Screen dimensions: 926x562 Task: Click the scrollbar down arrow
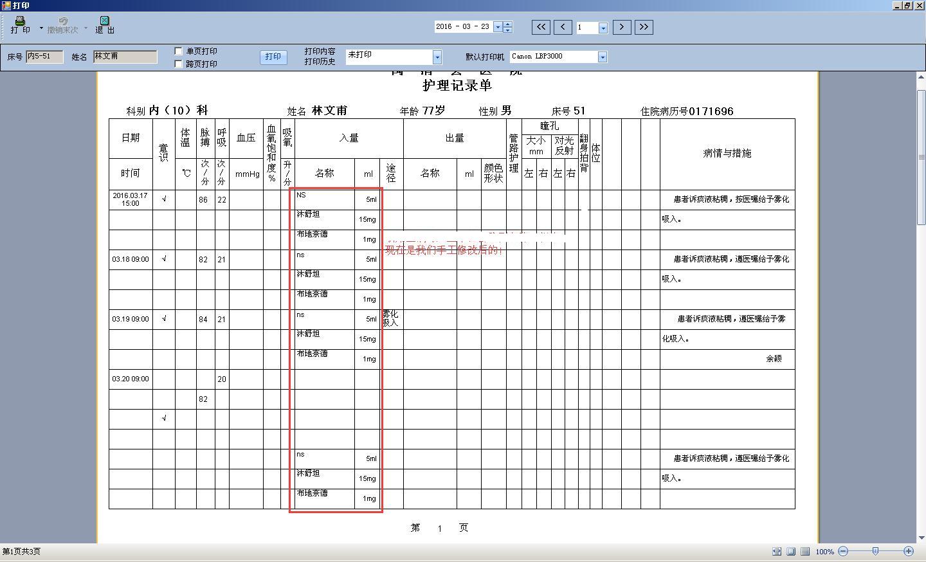coord(921,538)
